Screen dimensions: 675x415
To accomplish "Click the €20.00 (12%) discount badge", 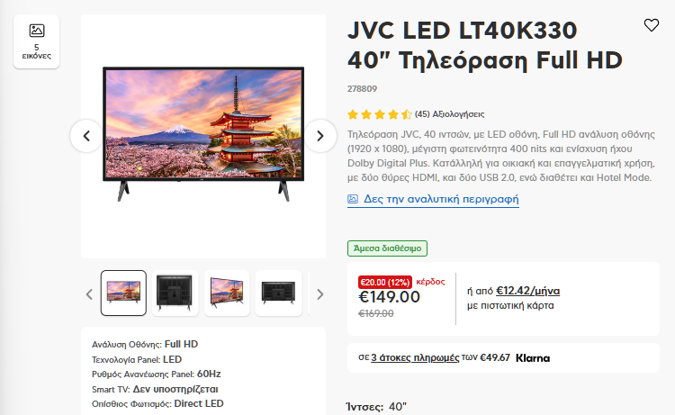I will (385, 283).
